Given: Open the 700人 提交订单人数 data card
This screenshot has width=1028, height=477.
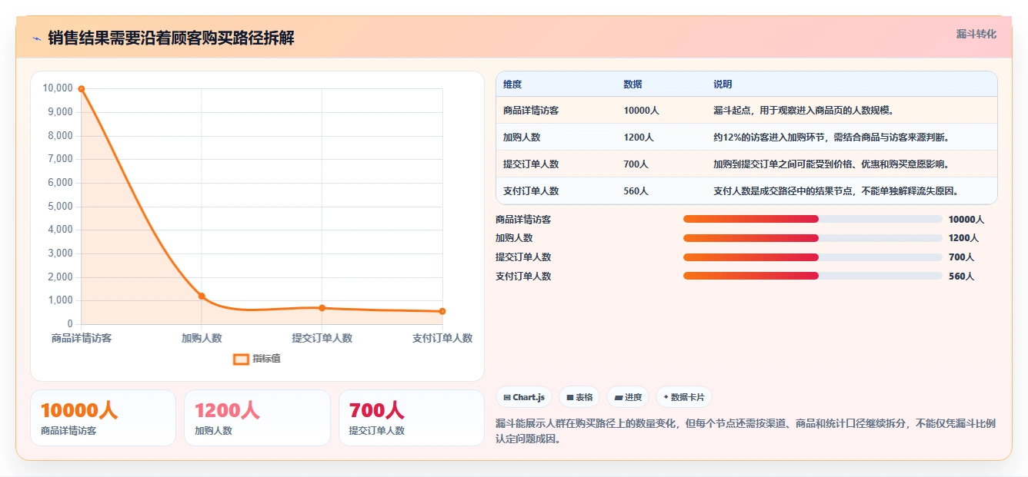Looking at the screenshot, I should (411, 418).
